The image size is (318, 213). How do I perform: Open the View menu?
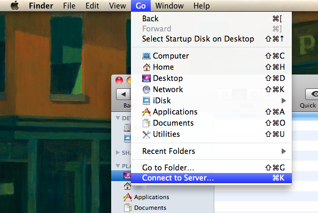coord(118,6)
